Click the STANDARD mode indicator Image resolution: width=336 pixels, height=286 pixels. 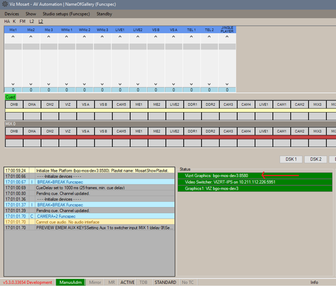tap(165, 282)
